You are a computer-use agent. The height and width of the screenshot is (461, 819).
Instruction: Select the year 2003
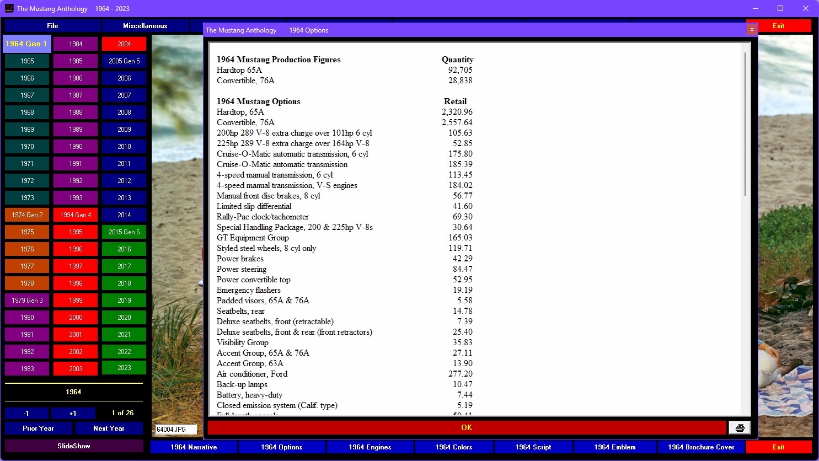76,369
